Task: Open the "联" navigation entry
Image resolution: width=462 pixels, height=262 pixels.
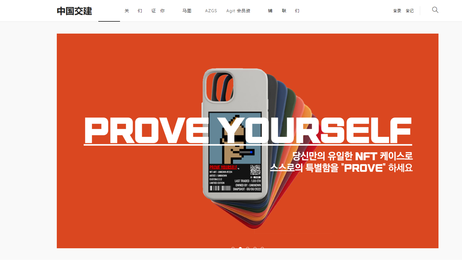Action: point(284,11)
